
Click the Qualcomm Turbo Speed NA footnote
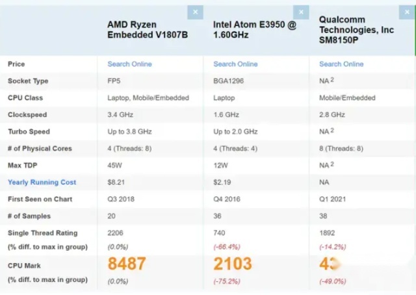coord(332,130)
